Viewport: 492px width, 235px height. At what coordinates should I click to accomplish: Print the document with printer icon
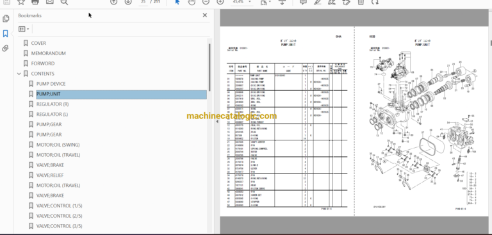click(x=35, y=2)
